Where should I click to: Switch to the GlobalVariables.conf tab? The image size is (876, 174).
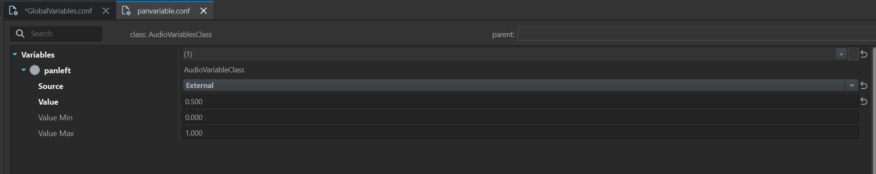click(58, 11)
